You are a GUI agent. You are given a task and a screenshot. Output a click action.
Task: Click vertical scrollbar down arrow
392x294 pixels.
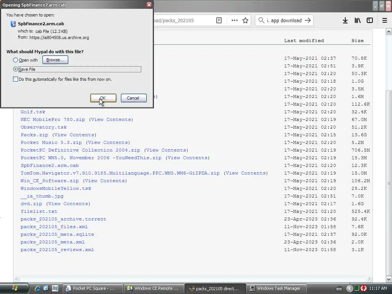(389, 279)
